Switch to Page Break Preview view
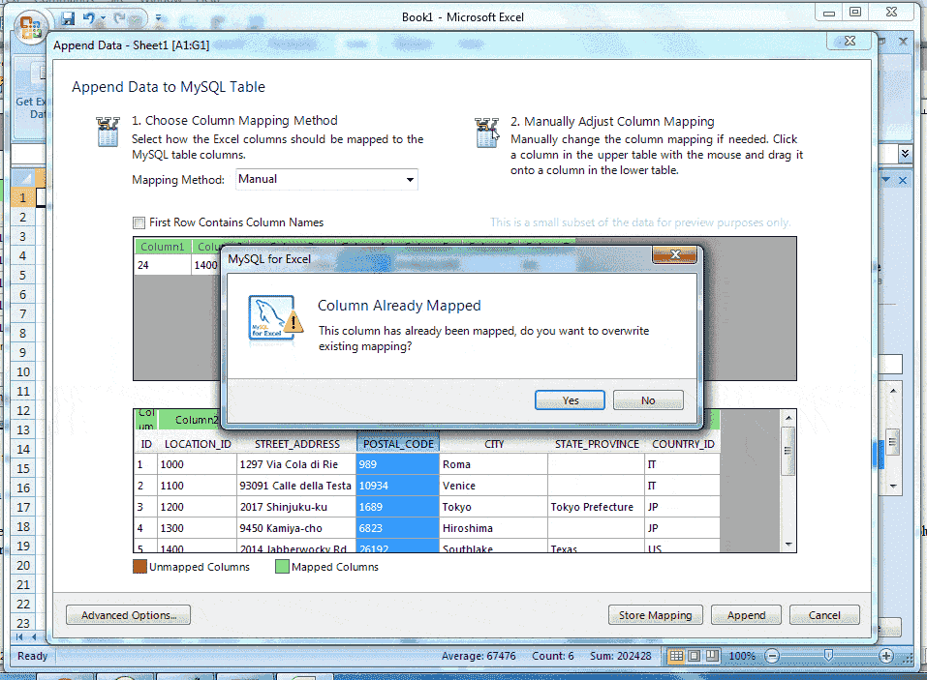 tap(711, 656)
